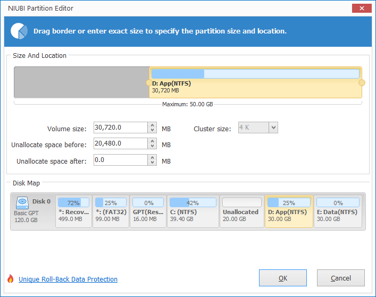Click the gray unallocated area in size bar
The image size is (376, 297).
(x=82, y=82)
